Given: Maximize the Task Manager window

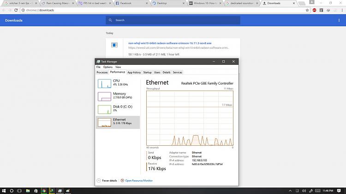Looking at the screenshot, I should [x=223, y=61].
